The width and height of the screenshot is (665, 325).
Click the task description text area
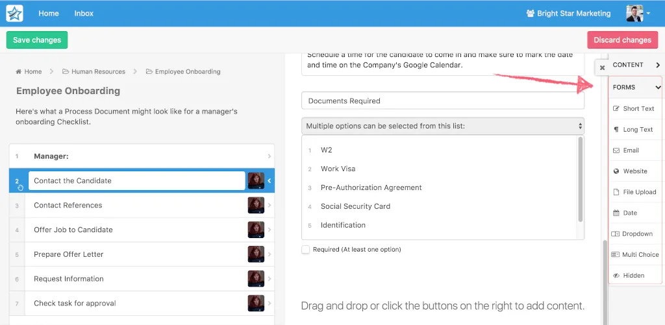443,64
